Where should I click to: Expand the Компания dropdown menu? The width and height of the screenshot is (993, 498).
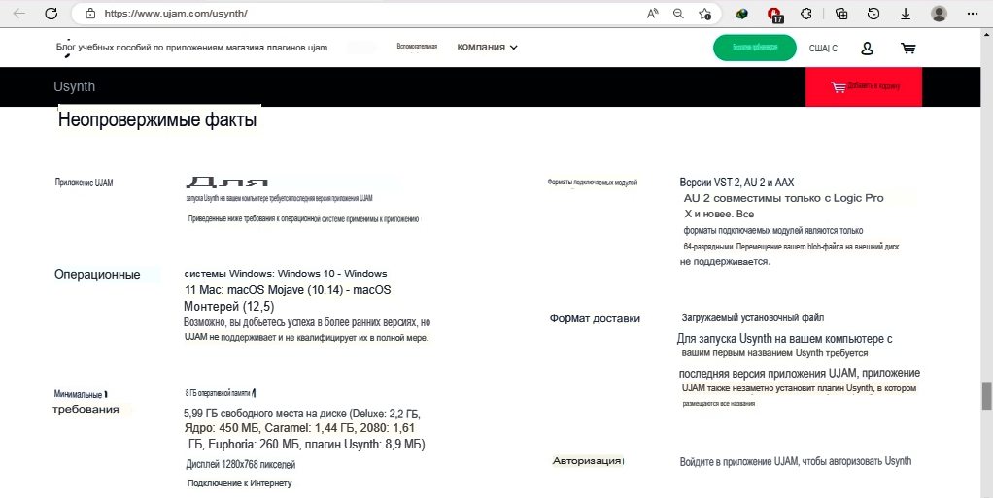click(487, 47)
